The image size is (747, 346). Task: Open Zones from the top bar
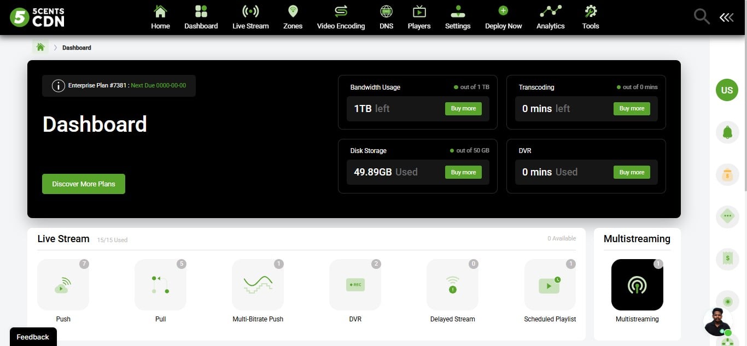click(x=293, y=17)
